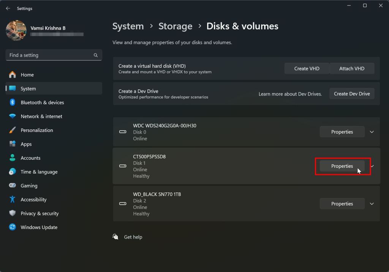Open the Home settings page
The width and height of the screenshot is (389, 272).
tap(54, 75)
